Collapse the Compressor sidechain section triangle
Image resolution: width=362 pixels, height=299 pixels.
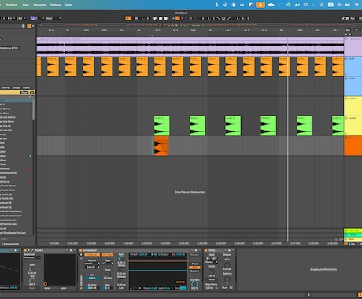pyautogui.click(x=81, y=255)
